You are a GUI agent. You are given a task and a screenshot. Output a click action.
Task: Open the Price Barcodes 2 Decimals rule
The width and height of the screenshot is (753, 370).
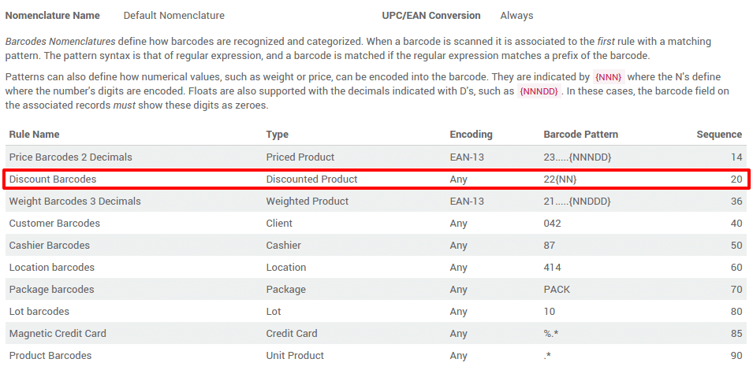[x=70, y=157]
